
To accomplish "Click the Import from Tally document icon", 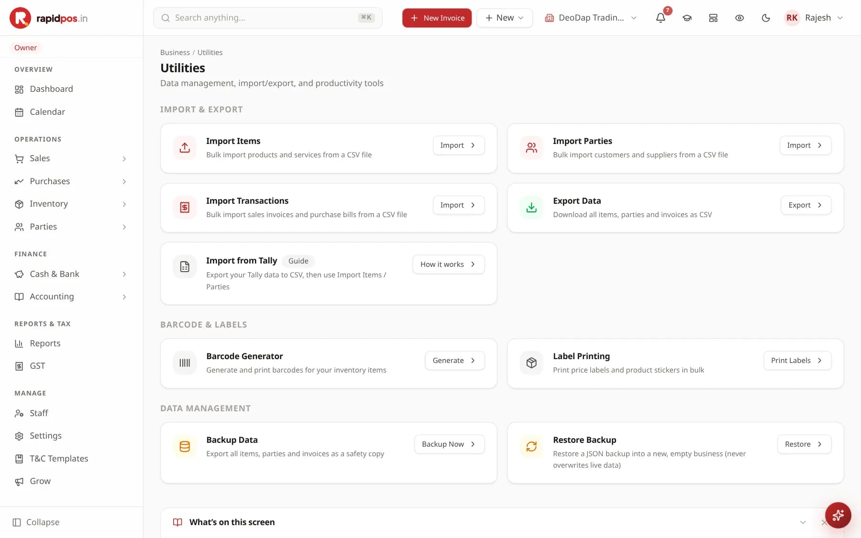I will tap(185, 267).
